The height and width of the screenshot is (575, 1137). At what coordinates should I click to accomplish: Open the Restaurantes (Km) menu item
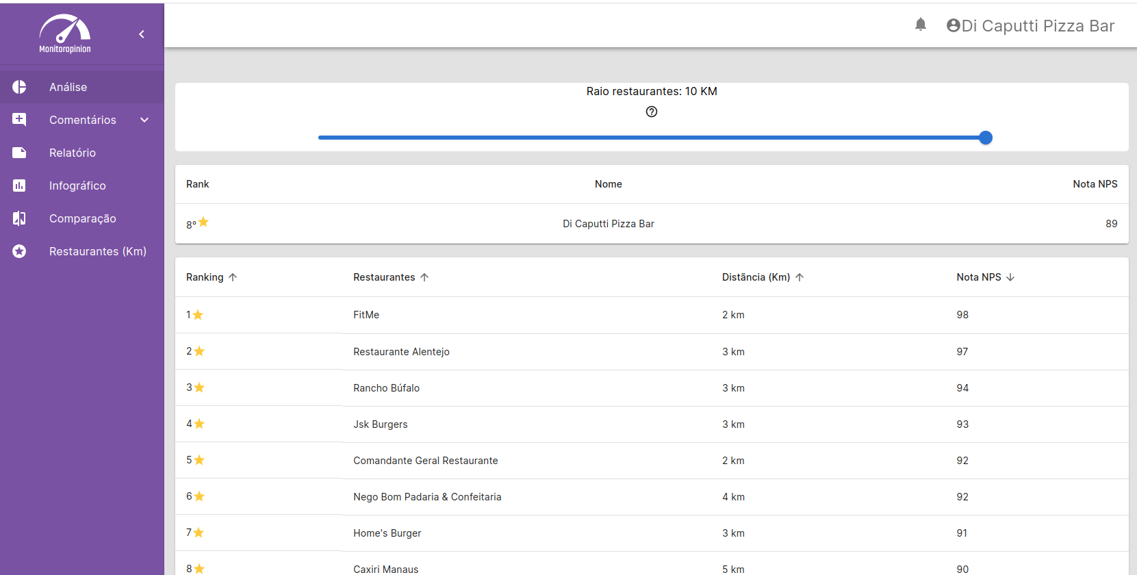click(x=97, y=251)
